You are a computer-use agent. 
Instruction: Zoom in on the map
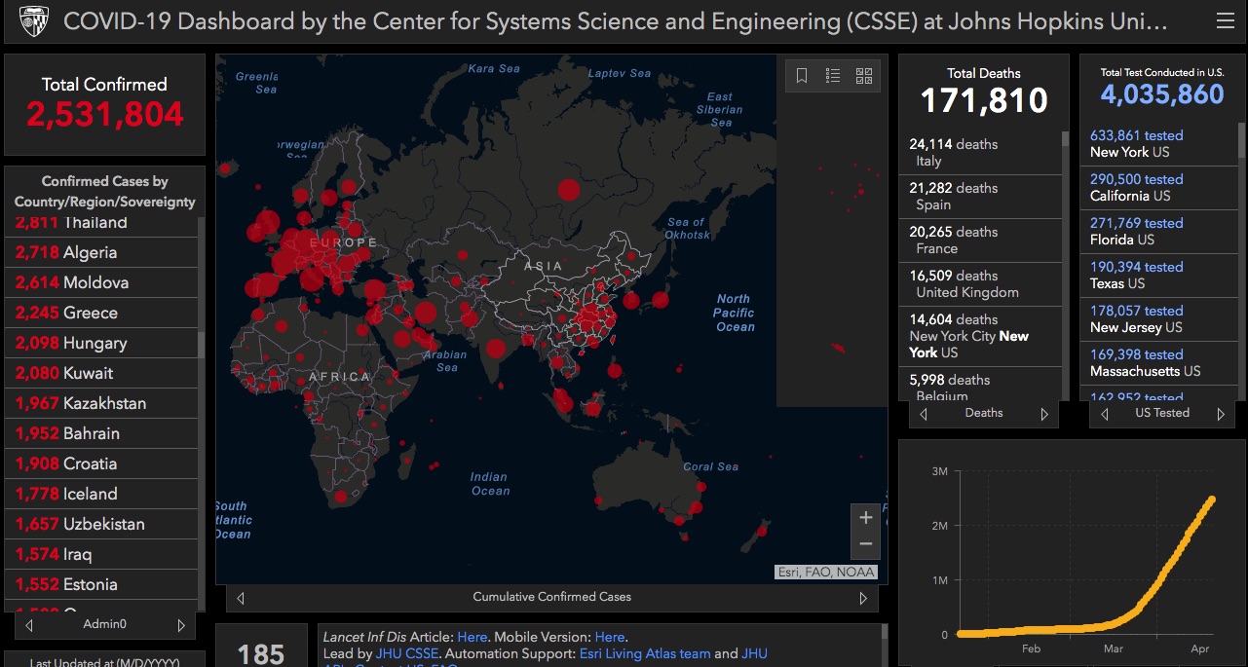(865, 518)
